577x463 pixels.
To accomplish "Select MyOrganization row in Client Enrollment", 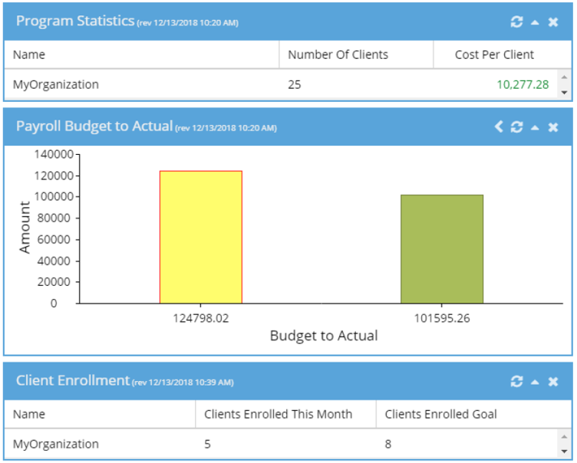I will (x=281, y=444).
